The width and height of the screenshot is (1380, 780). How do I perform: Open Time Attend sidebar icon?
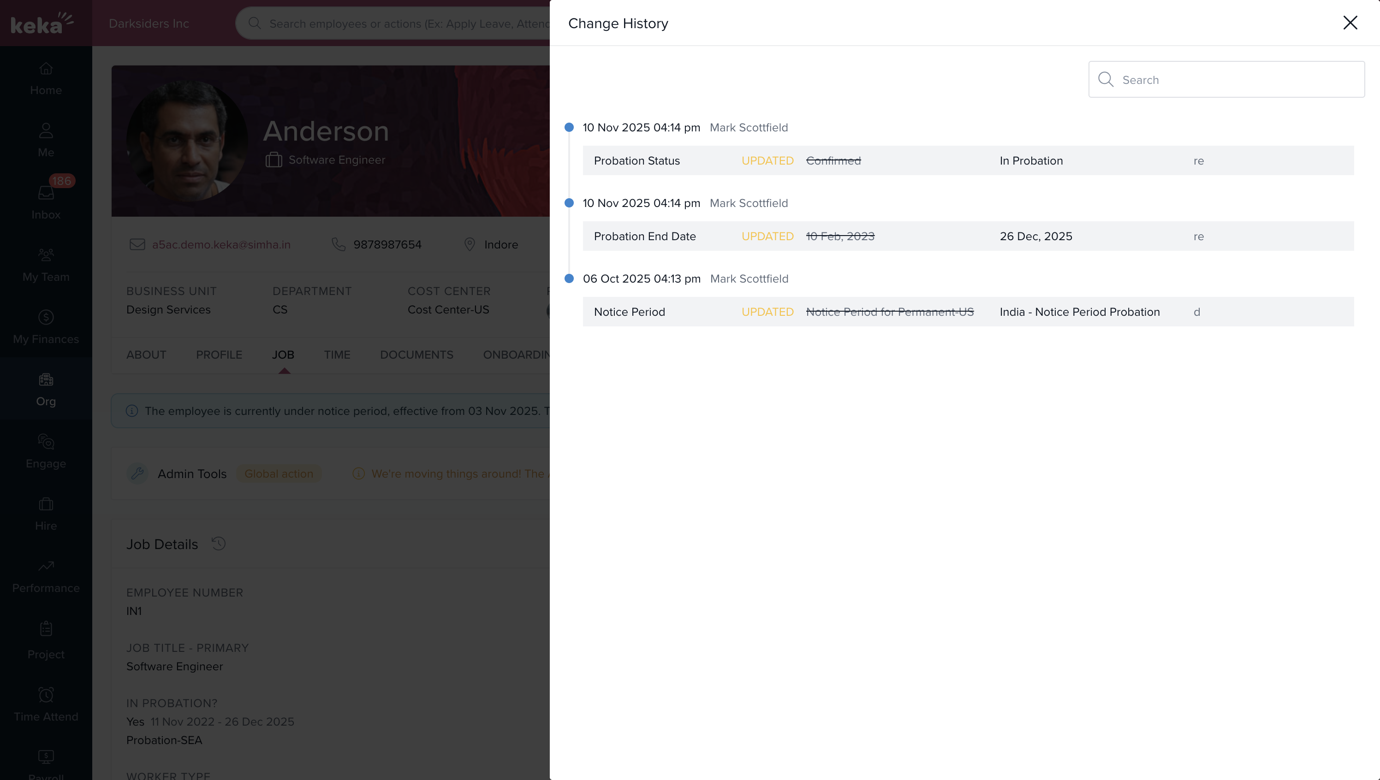coord(46,704)
